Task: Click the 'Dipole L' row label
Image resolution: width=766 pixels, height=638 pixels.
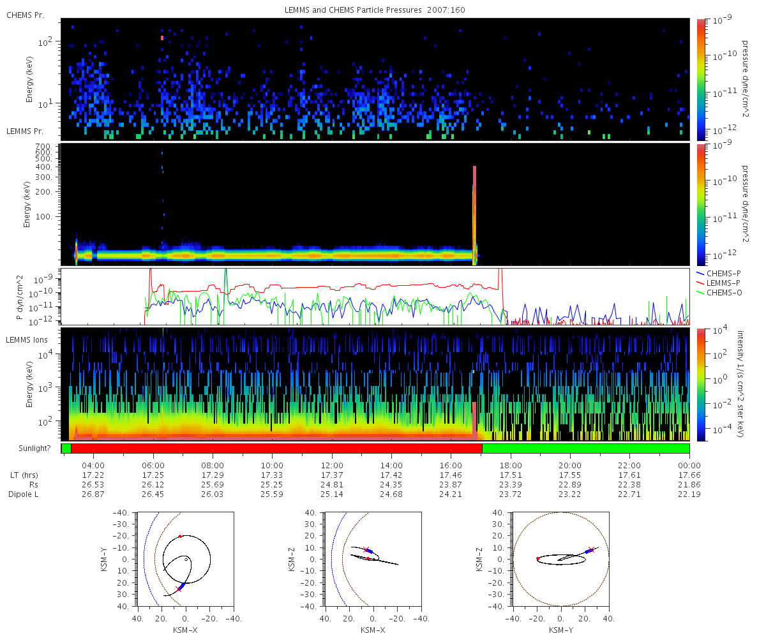Action: coord(24,494)
